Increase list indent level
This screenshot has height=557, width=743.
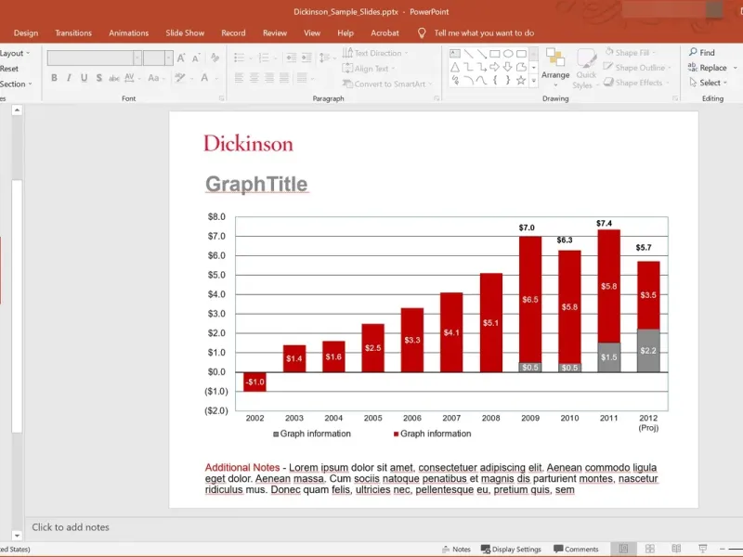(306, 58)
